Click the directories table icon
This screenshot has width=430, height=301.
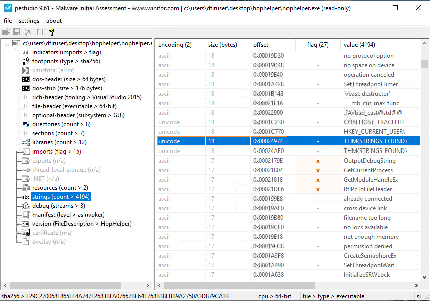tap(26, 124)
